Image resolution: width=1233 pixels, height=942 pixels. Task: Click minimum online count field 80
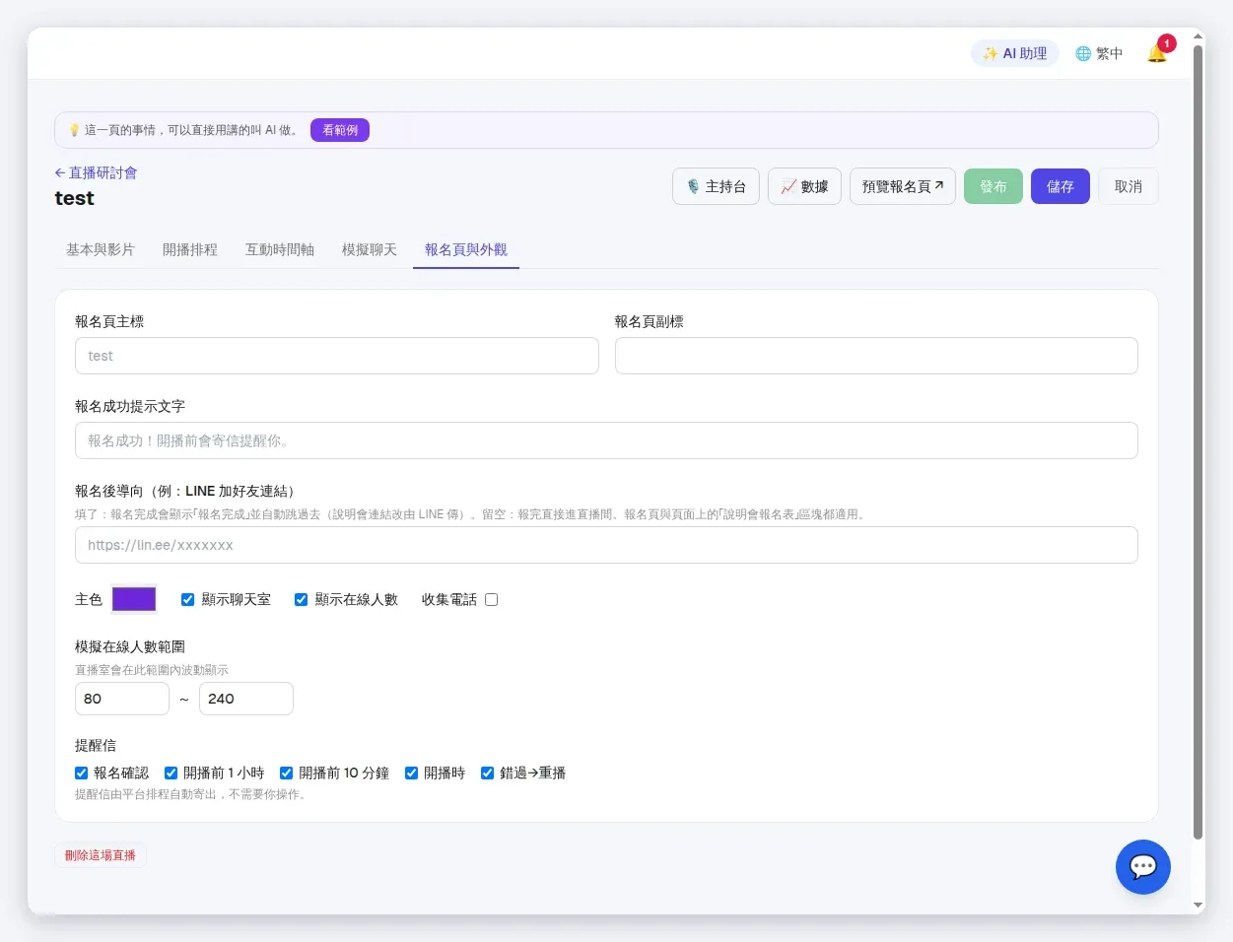coord(122,699)
